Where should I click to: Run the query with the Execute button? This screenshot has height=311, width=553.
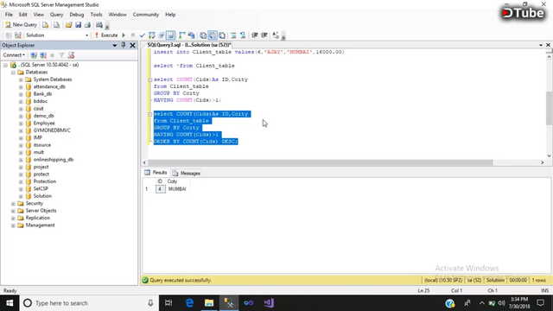(106, 35)
